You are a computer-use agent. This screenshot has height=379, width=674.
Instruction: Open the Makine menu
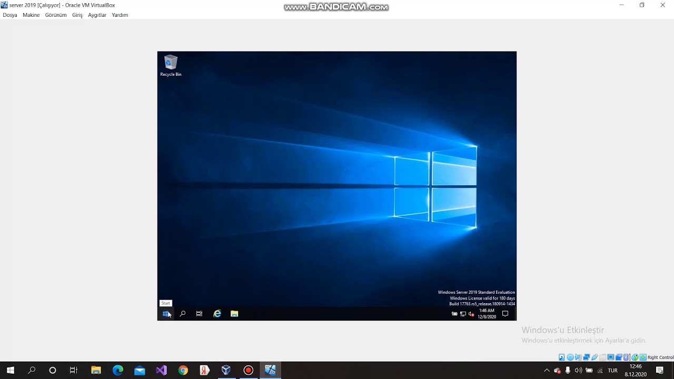click(x=31, y=15)
